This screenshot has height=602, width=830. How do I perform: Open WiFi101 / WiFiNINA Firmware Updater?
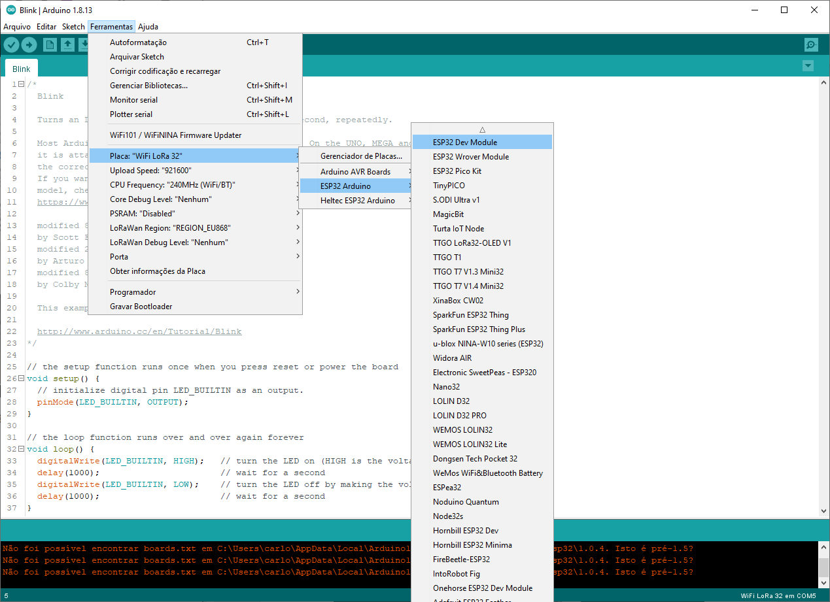(195, 135)
